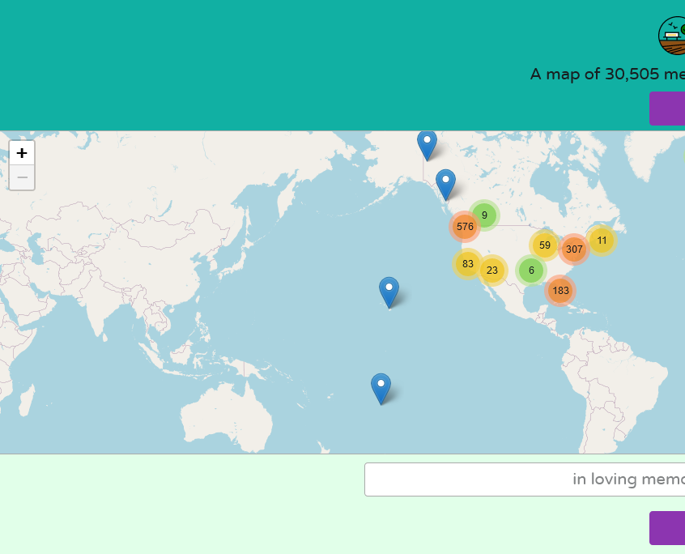Select the green 6 cluster in the central US

(x=531, y=270)
